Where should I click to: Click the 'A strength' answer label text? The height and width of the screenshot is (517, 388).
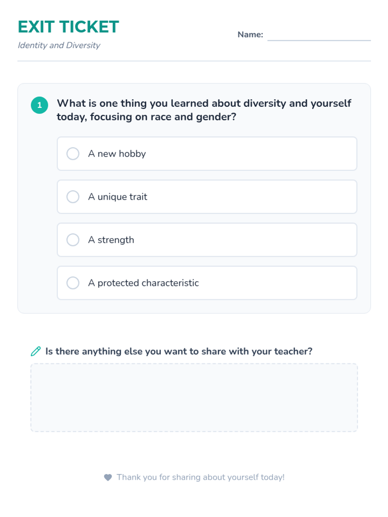[x=111, y=240]
